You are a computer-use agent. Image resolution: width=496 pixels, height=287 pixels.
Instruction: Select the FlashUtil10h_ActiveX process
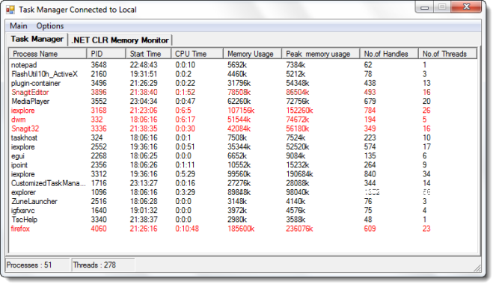coord(243,74)
